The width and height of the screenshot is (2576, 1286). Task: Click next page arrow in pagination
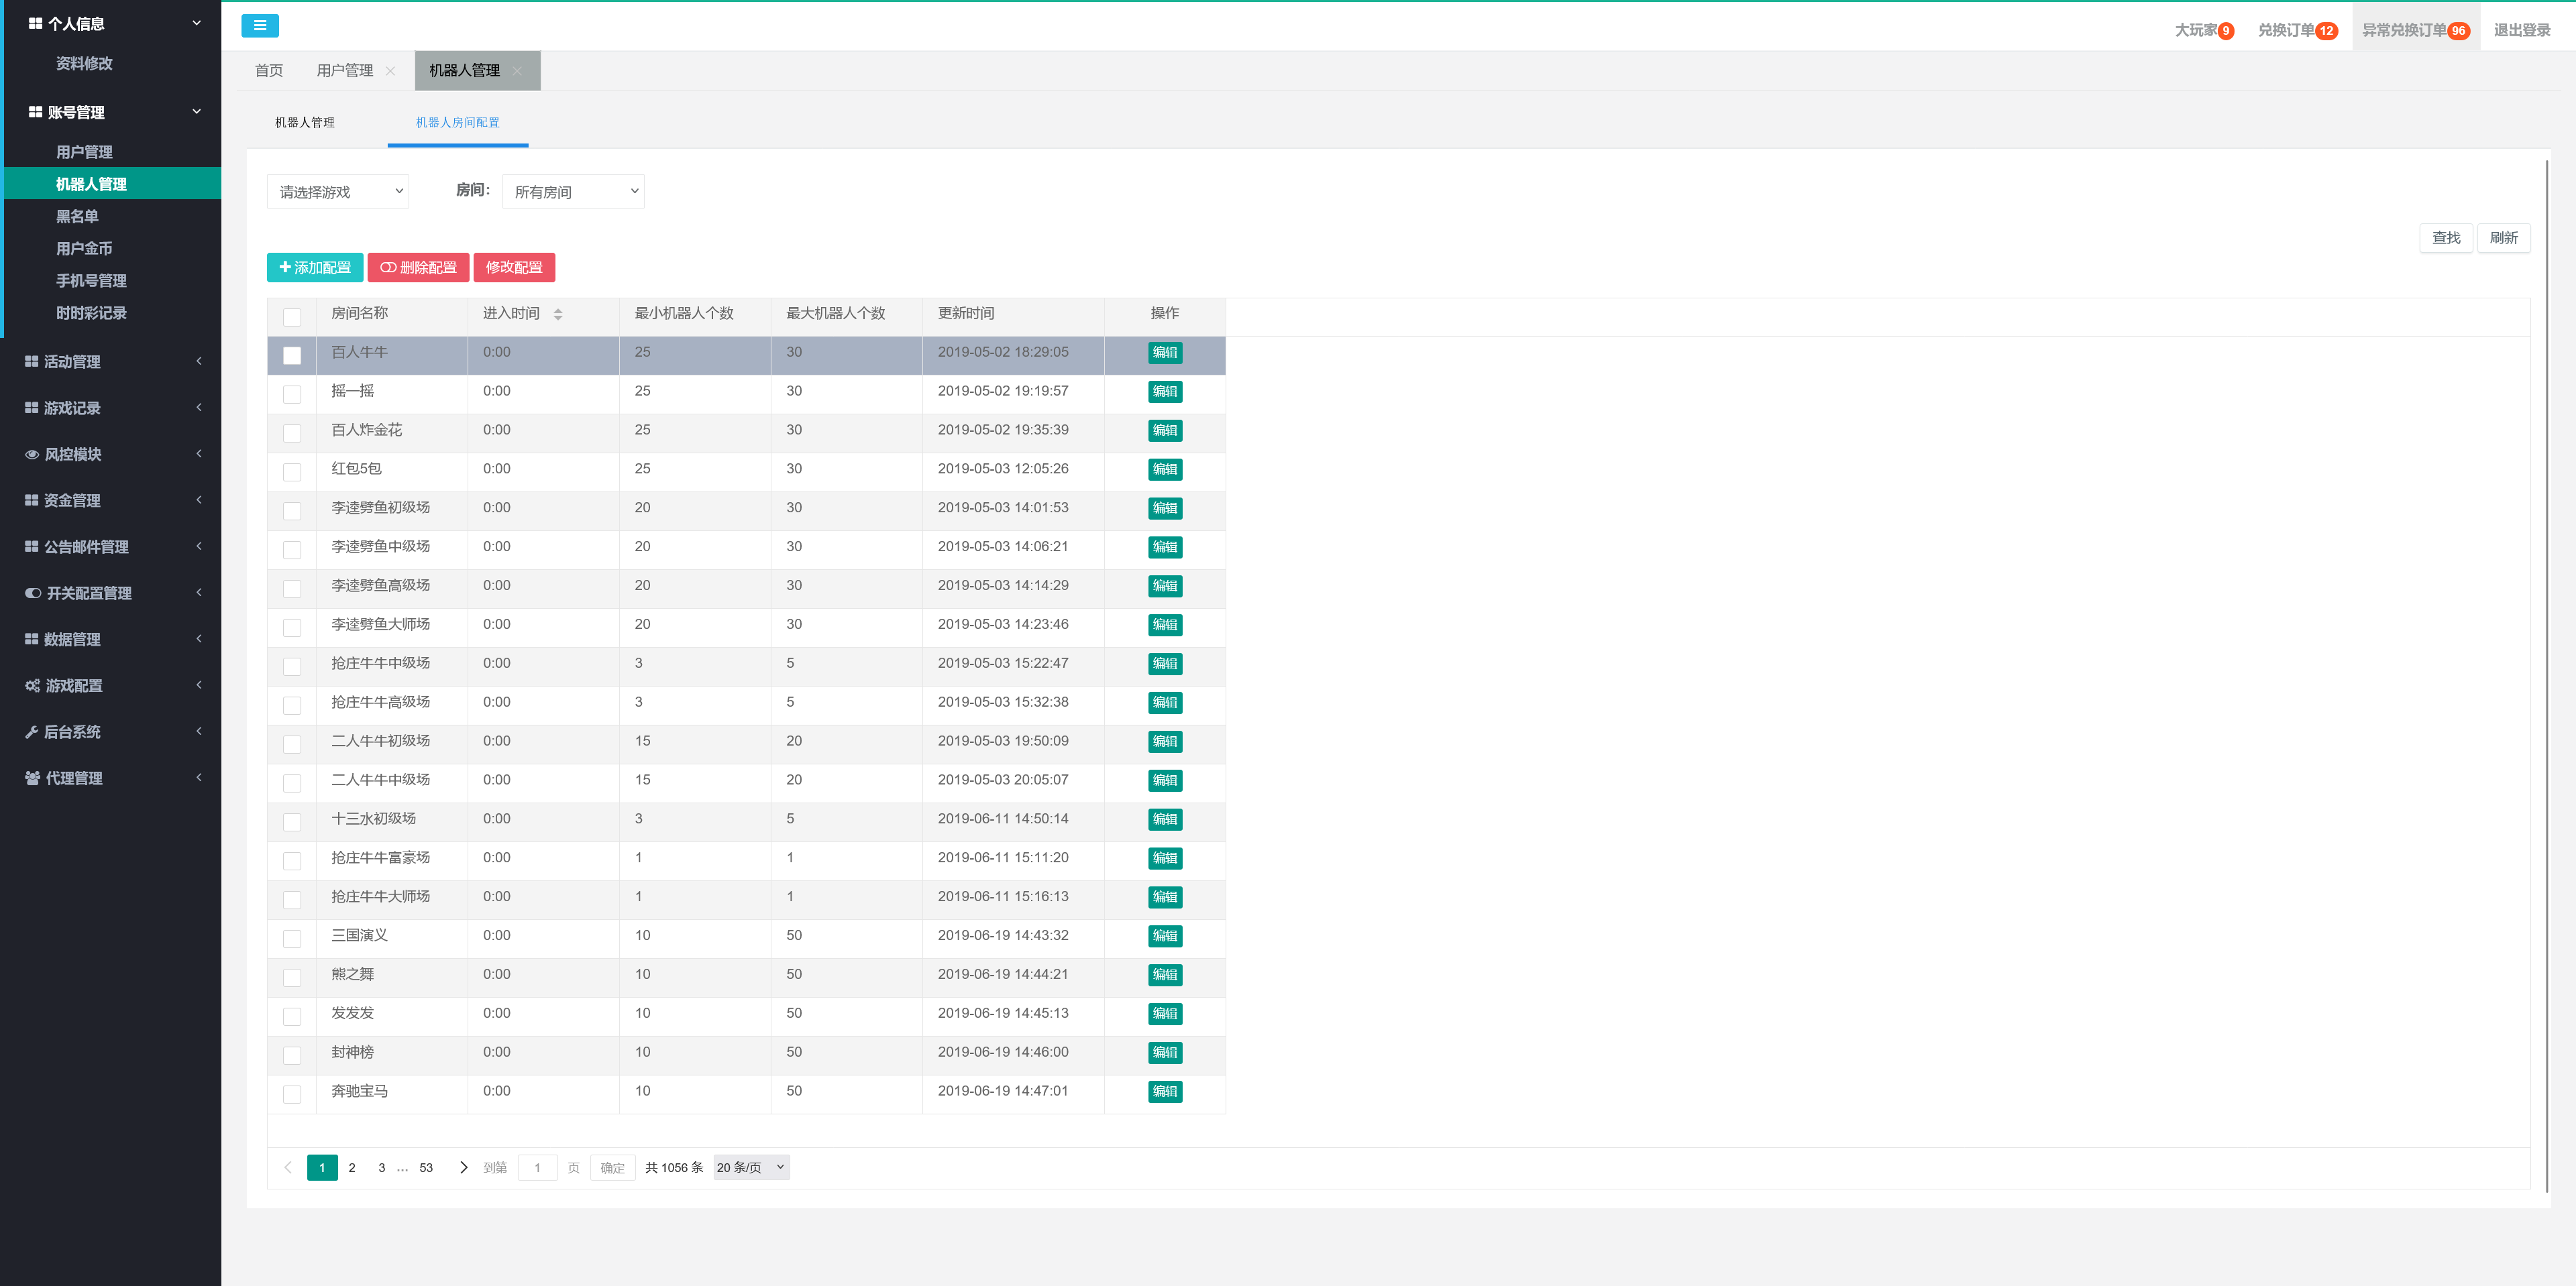click(463, 1167)
